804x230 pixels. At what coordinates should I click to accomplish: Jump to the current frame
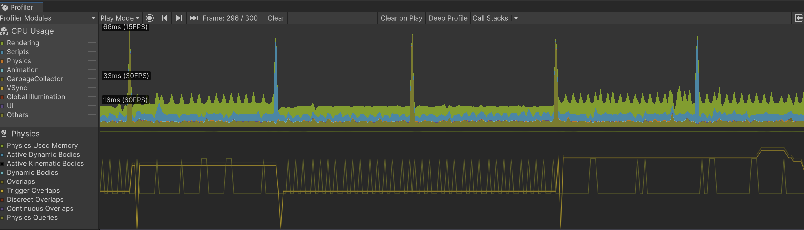(x=193, y=18)
